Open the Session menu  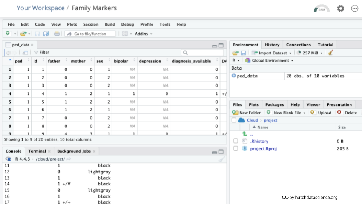(x=91, y=24)
